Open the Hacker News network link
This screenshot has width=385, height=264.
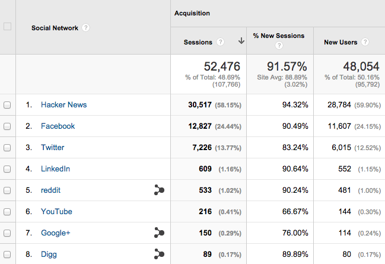(x=64, y=105)
